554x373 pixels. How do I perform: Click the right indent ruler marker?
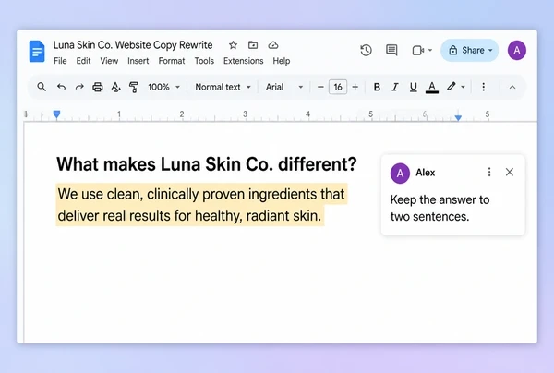[x=458, y=117]
